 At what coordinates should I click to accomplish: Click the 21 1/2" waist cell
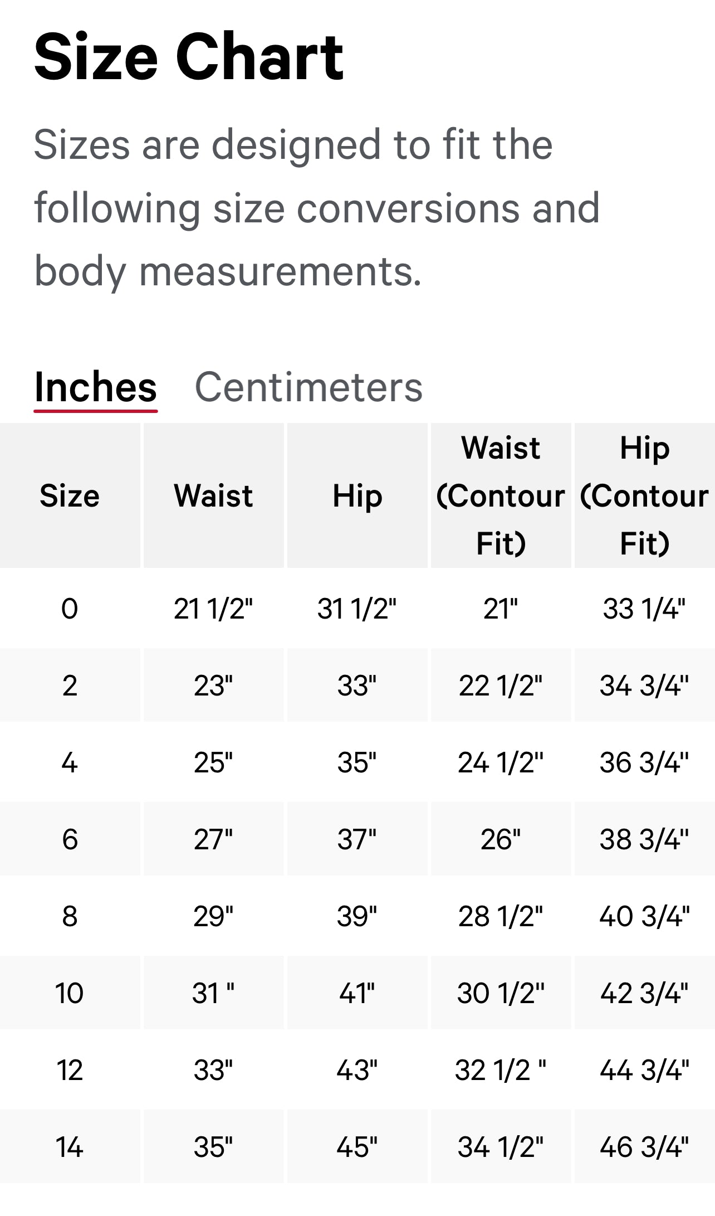[x=213, y=608]
